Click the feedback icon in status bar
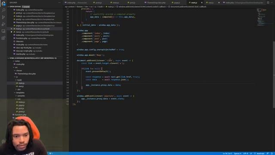This screenshot has width=275, height=155. [x=268, y=153]
